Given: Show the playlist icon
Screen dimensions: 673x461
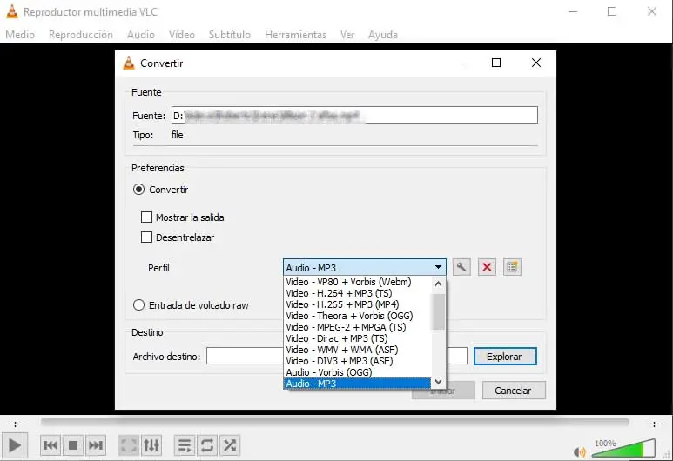Looking at the screenshot, I should (x=185, y=445).
